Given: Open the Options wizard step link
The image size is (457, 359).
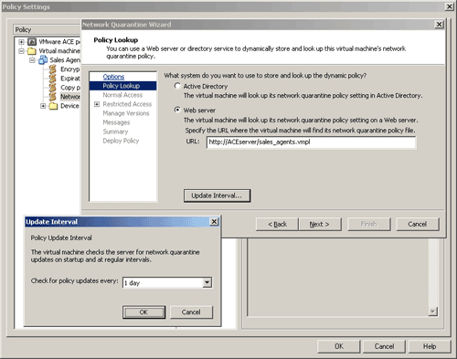Looking at the screenshot, I should (x=113, y=77).
